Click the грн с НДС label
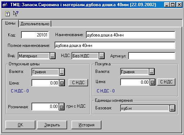Screen dimensions: 184x135 point(76,106)
